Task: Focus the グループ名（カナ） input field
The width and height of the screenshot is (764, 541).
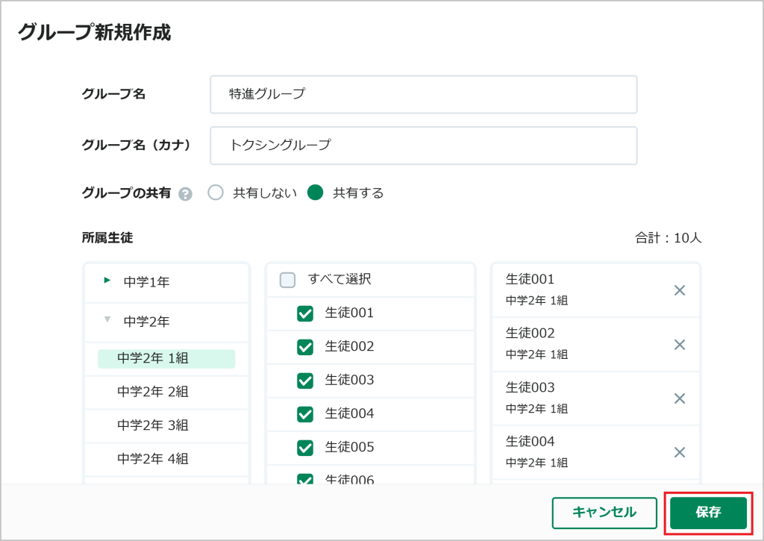Action: pyautogui.click(x=424, y=146)
